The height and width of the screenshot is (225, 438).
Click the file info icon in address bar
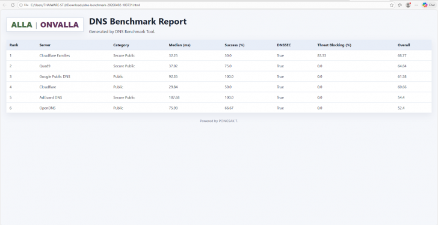click(21, 5)
